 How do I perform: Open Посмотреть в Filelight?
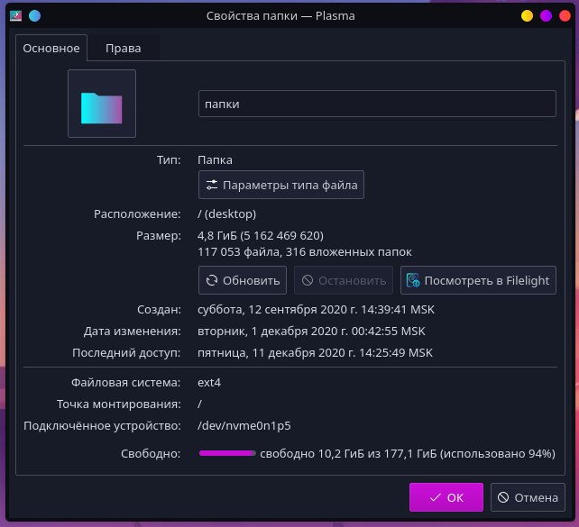point(478,280)
